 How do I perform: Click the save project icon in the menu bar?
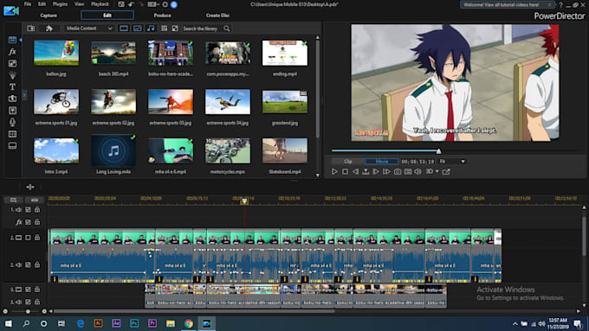pyautogui.click(x=121, y=4)
